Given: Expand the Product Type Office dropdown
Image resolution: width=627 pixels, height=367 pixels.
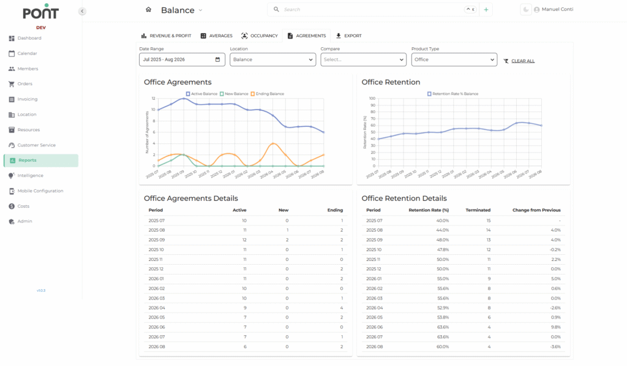Looking at the screenshot, I should [x=454, y=59].
